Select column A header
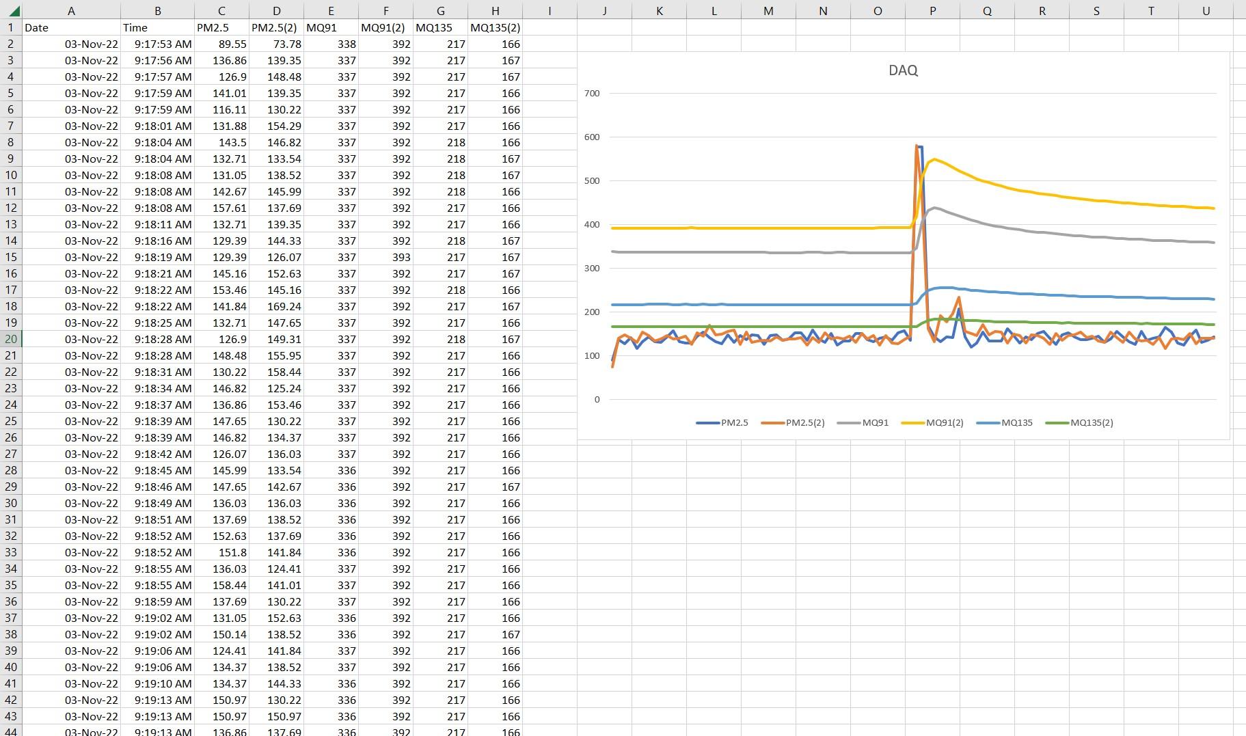Screen dimensions: 1246x736 click(x=71, y=10)
